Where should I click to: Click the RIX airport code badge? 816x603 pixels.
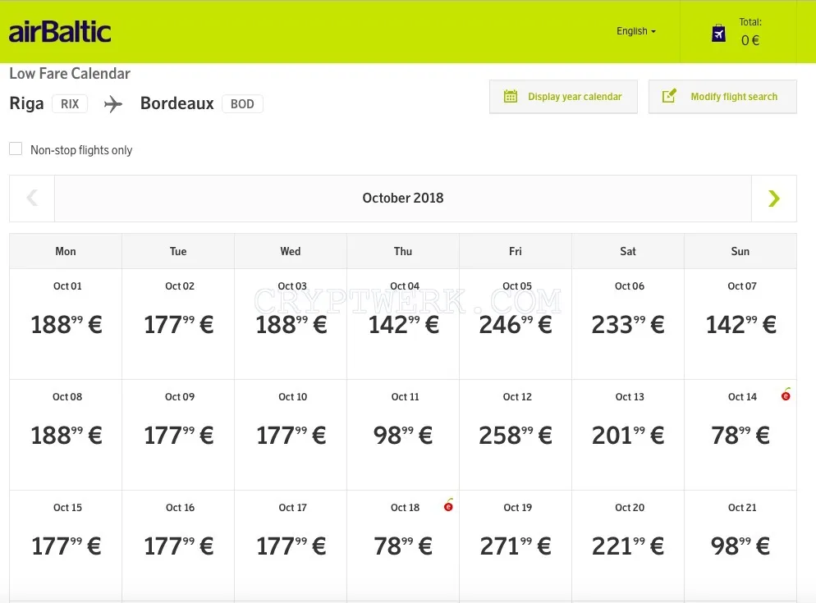(x=70, y=104)
